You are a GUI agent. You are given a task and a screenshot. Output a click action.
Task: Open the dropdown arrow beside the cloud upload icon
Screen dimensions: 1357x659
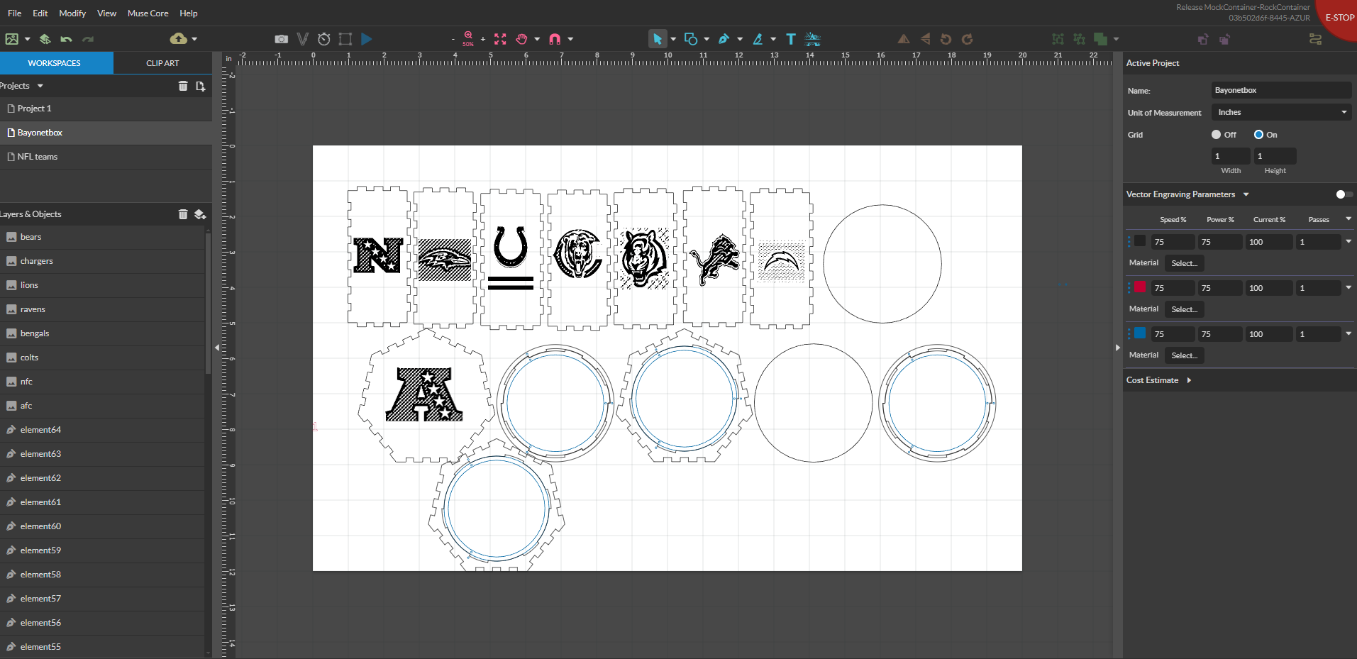pyautogui.click(x=194, y=39)
